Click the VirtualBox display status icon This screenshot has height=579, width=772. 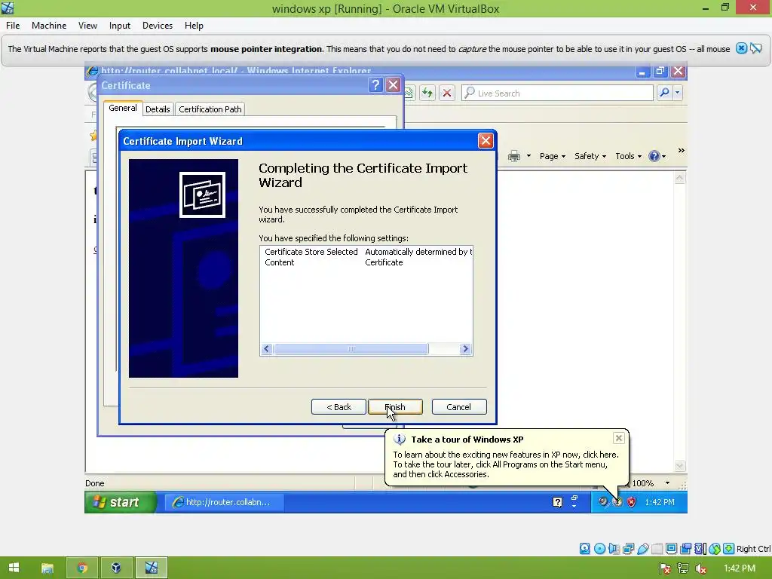(671, 549)
